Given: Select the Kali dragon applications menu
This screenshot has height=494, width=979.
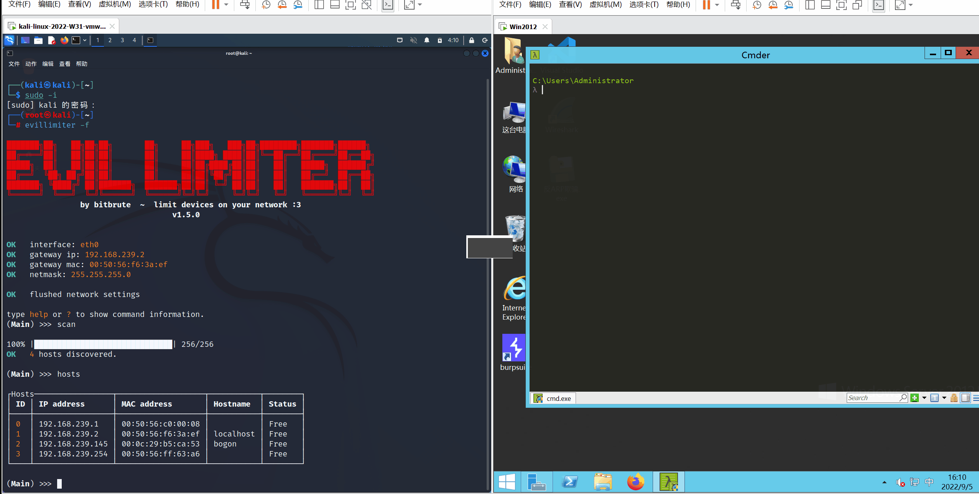Looking at the screenshot, I should point(9,40).
